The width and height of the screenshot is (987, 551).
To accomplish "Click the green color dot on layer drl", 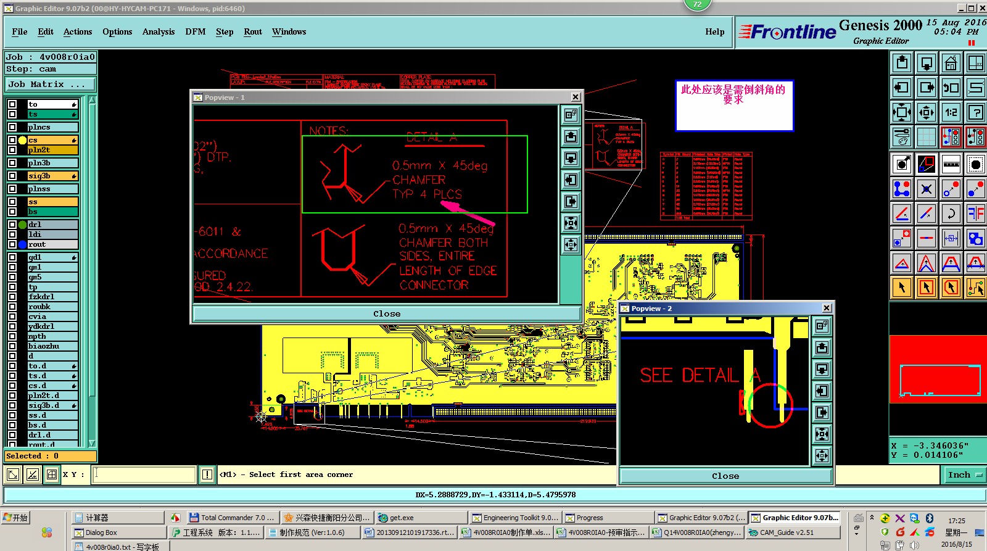I will 22,225.
